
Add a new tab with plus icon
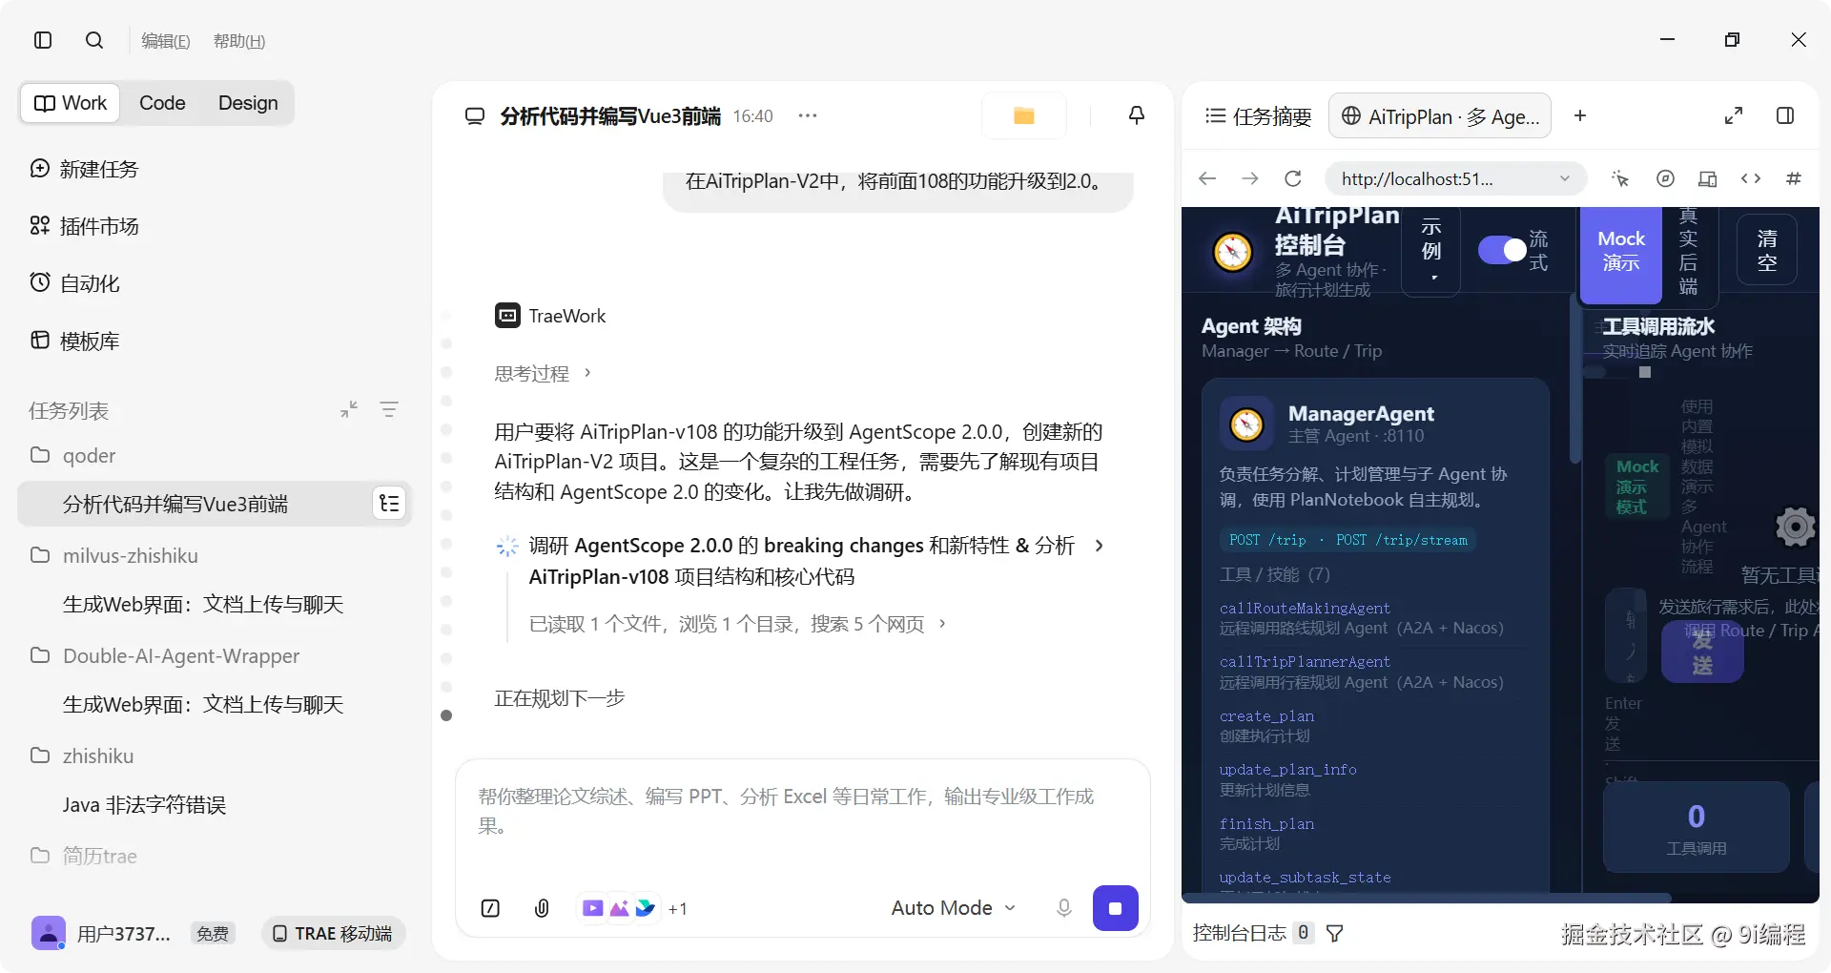[x=1580, y=115]
